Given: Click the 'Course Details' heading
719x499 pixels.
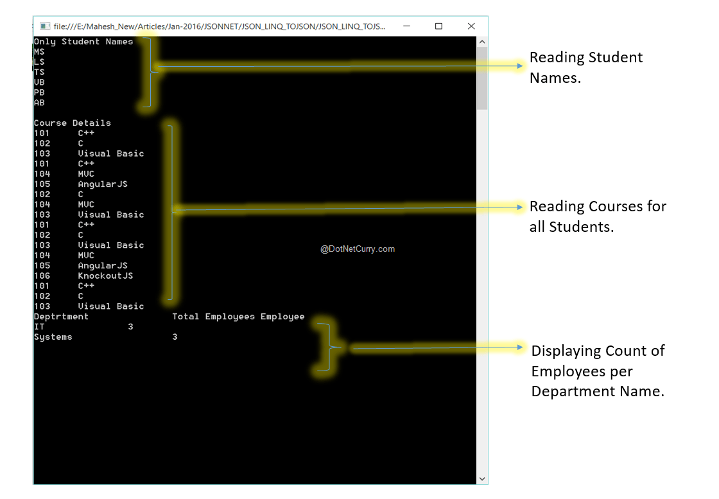Looking at the screenshot, I should 73,123.
